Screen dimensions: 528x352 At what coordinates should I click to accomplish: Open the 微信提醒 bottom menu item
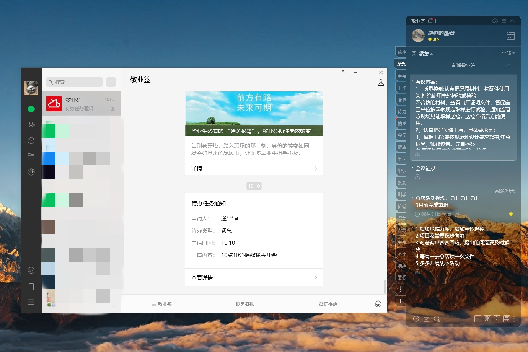pos(328,304)
